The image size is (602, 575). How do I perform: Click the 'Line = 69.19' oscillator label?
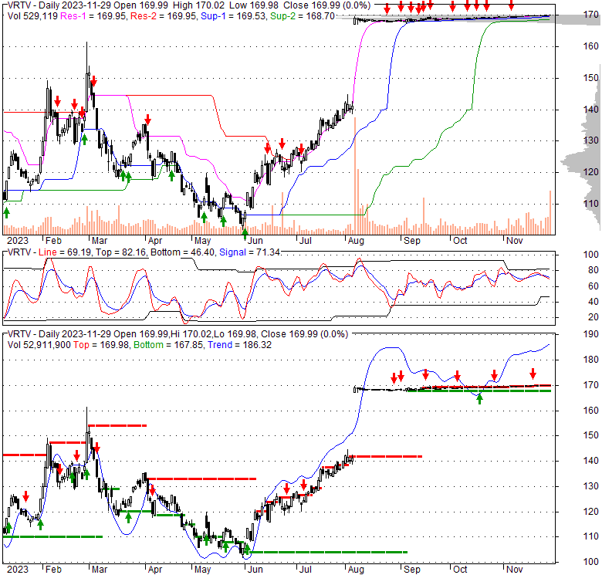click(x=65, y=252)
